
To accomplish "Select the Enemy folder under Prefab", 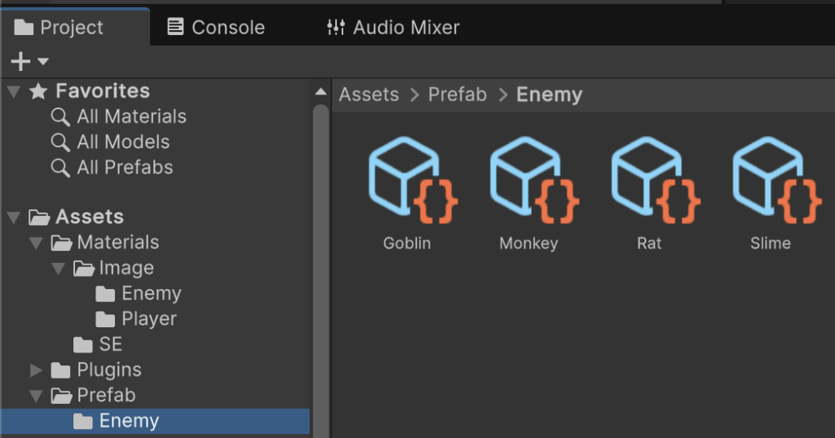I will coord(155,421).
